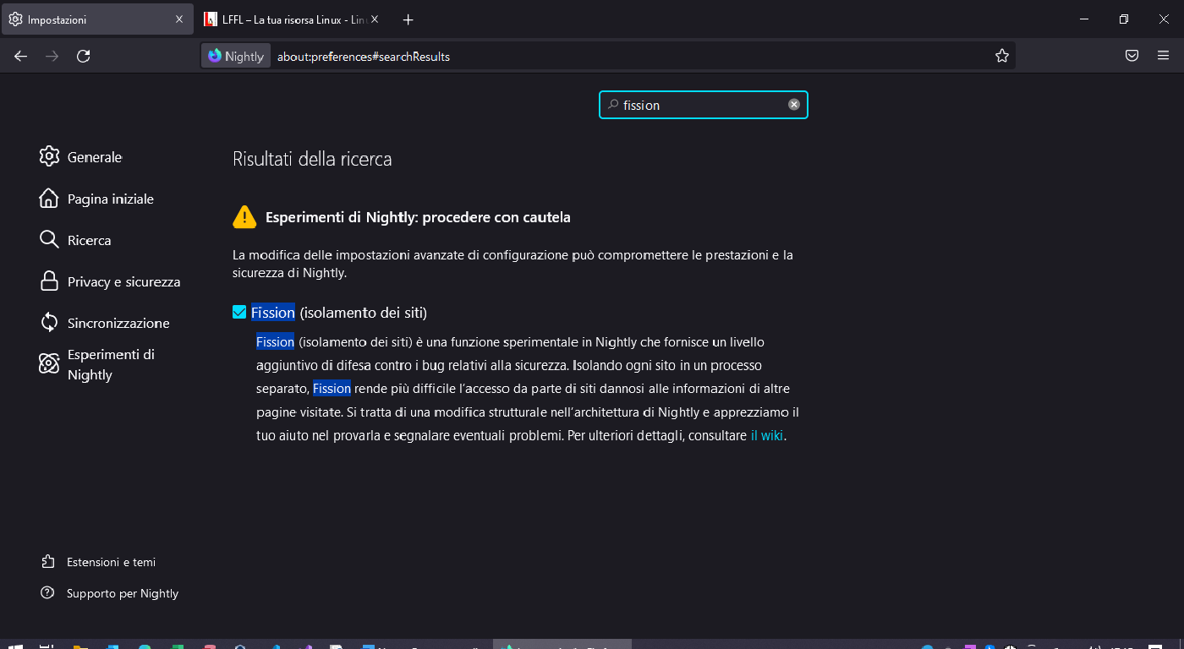Reload the current page
Image resolution: width=1184 pixels, height=649 pixels.
coord(83,56)
